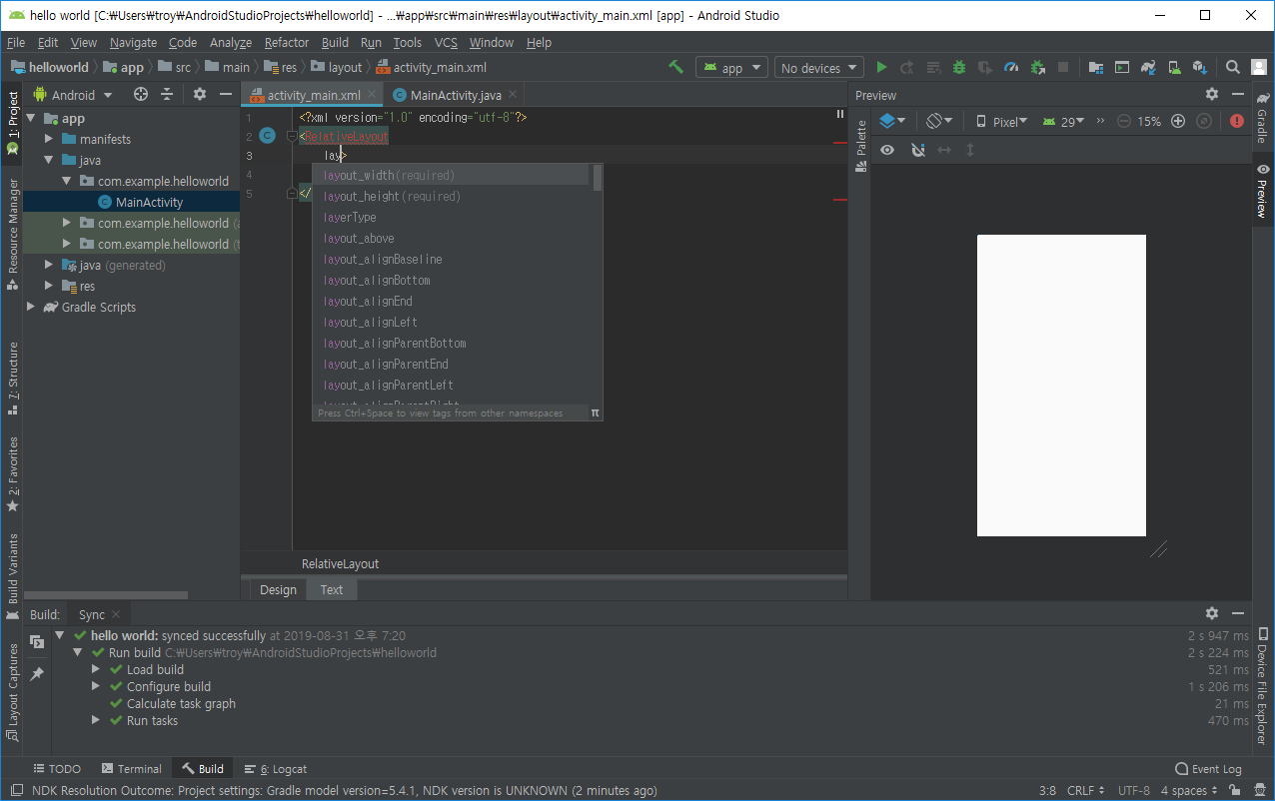Expand the res folder
Image resolution: width=1275 pixels, height=801 pixels.
tap(49, 286)
